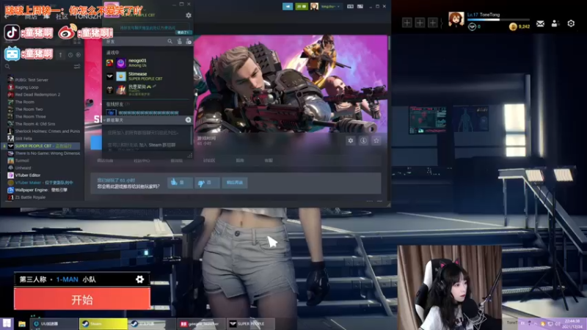
Task: Select Unheard in library
Action: tap(23, 168)
